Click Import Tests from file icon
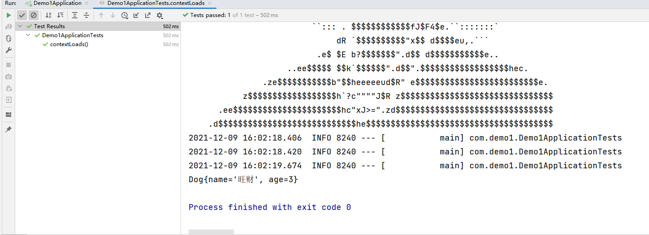 136,15
